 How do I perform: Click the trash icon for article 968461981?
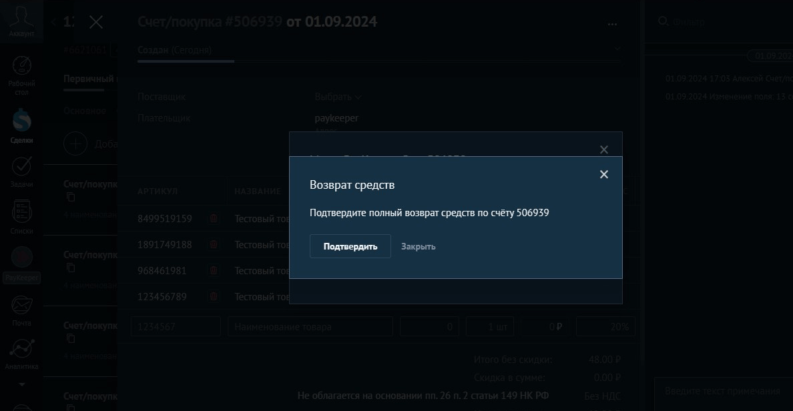click(x=214, y=271)
